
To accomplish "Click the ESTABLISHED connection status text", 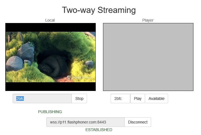I will pyautogui.click(x=99, y=130).
